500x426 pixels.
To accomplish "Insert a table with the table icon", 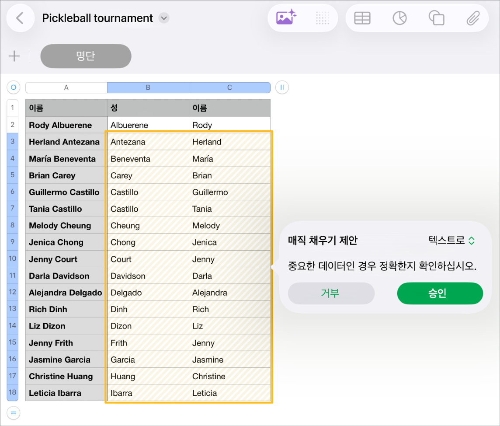I will pos(362,18).
